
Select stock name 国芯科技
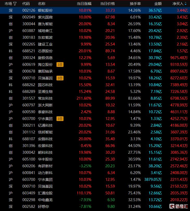pos(45,85)
